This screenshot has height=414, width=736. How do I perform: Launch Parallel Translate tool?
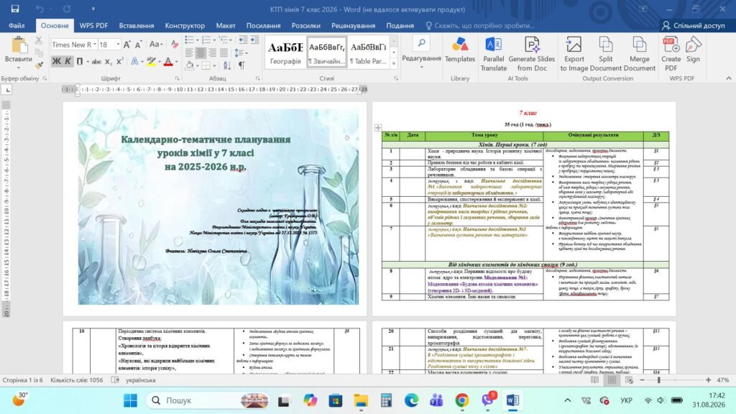[x=493, y=53]
